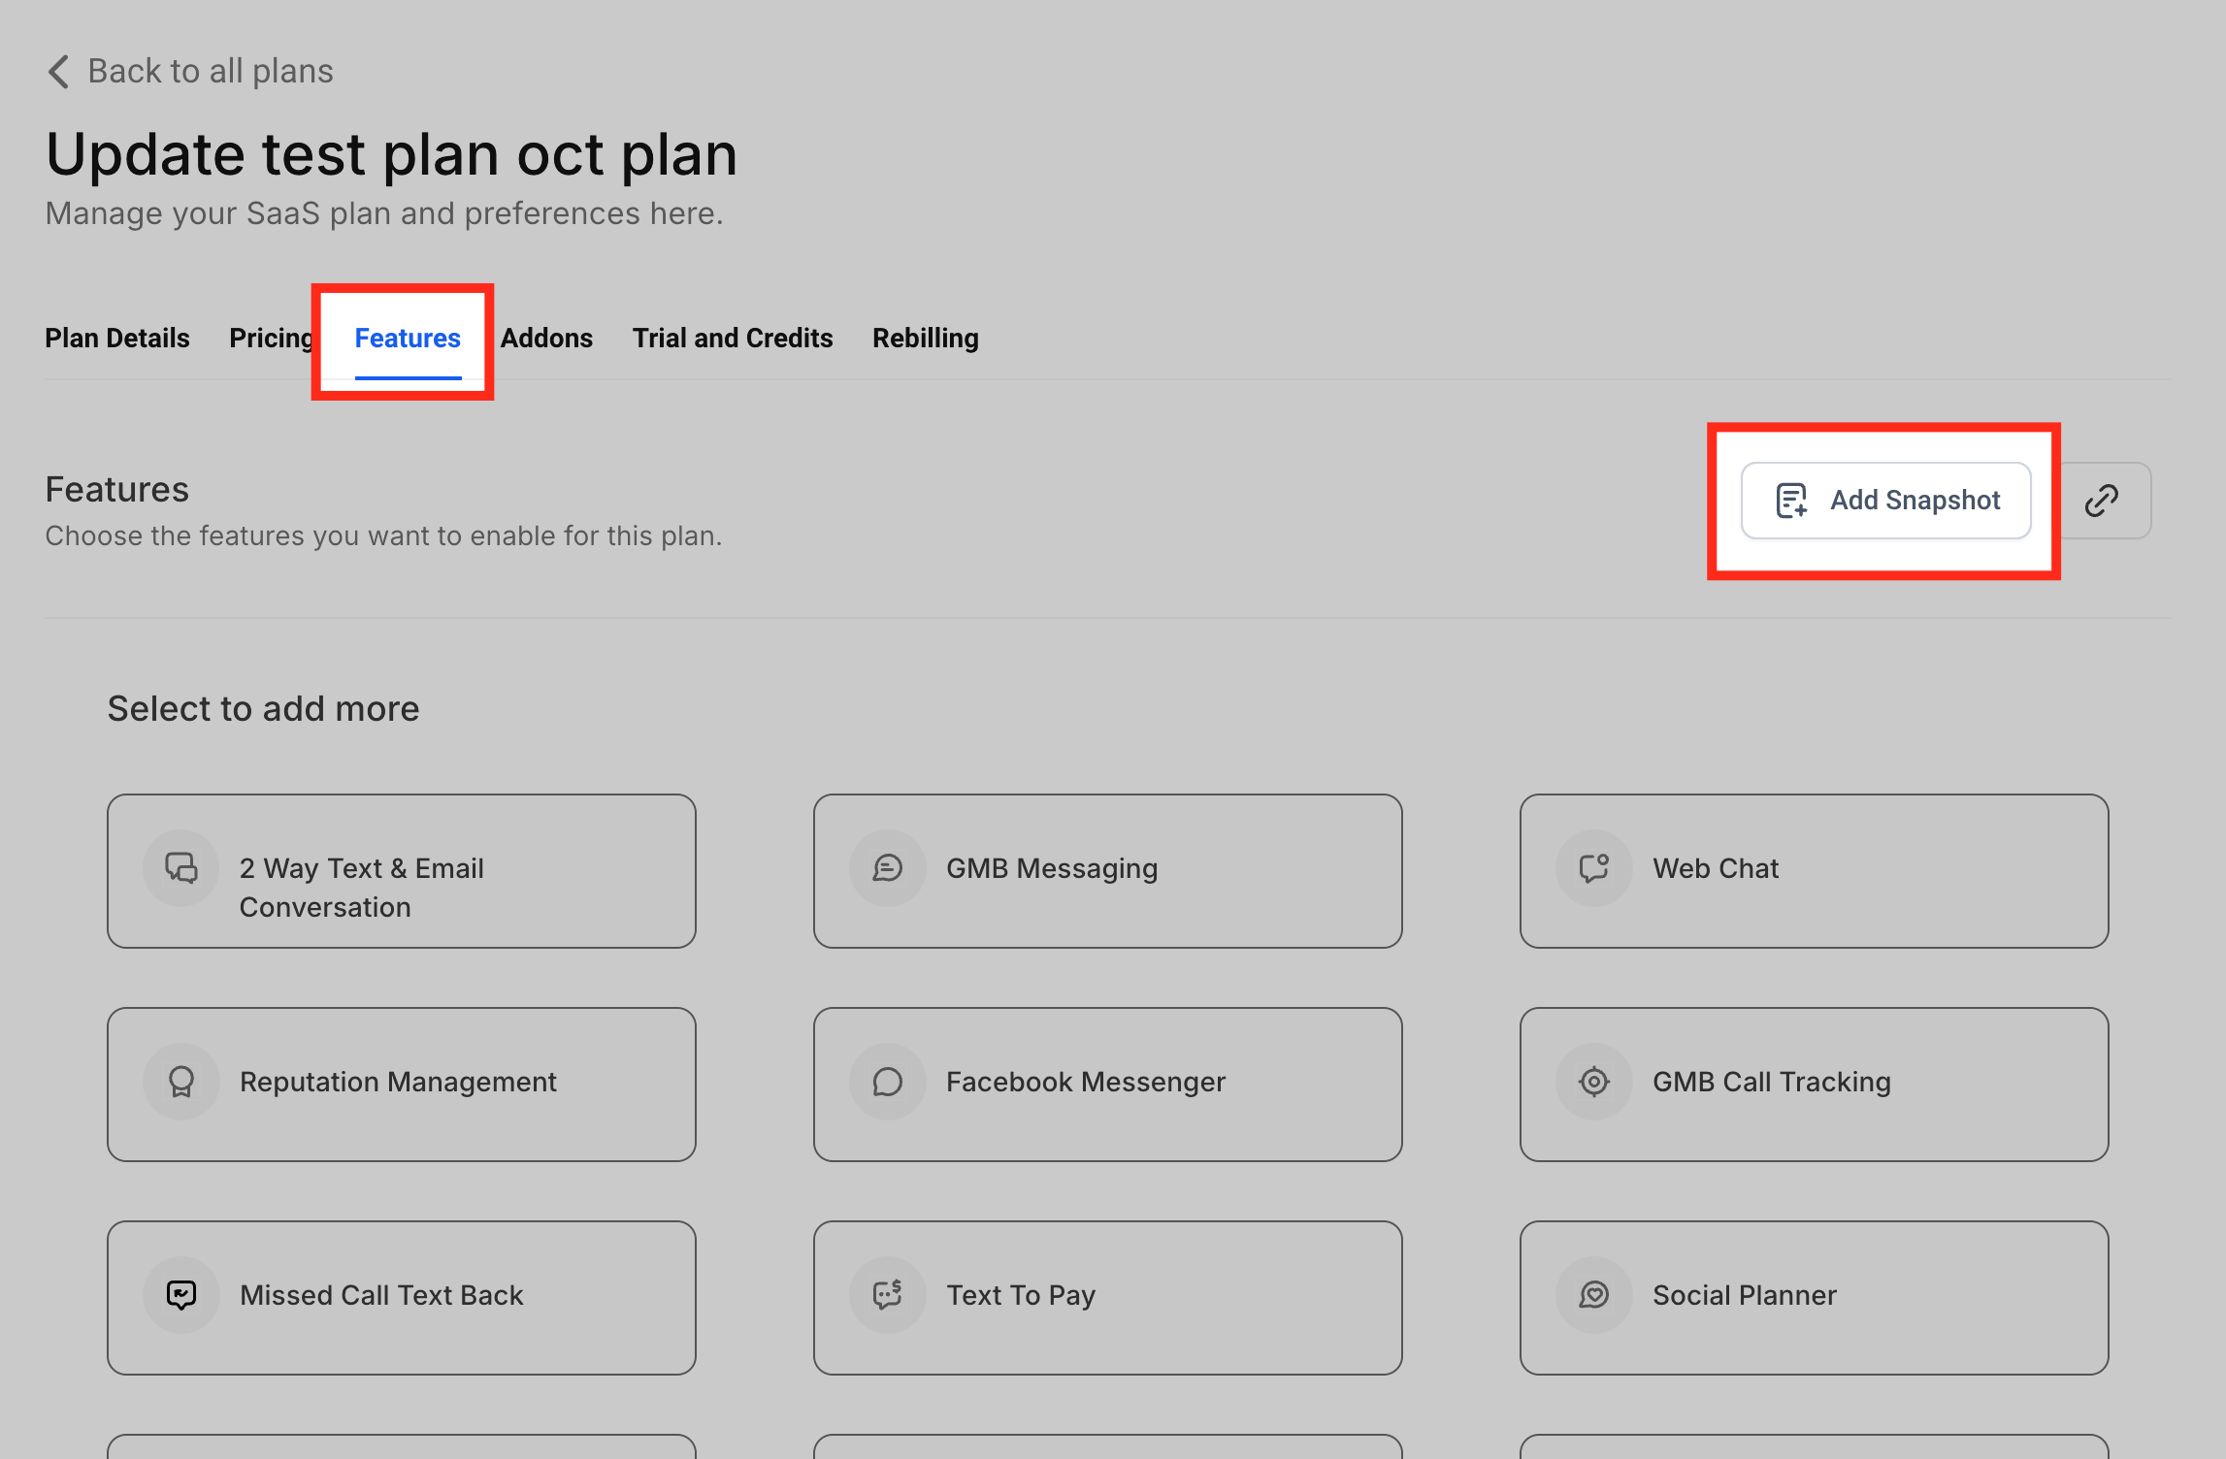Click the link chain icon button
The height and width of the screenshot is (1459, 2226).
(x=2102, y=501)
